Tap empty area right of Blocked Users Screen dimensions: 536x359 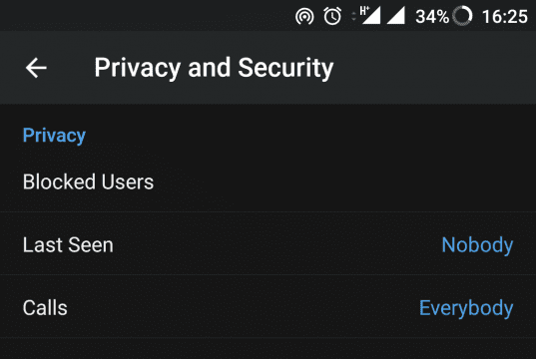(341, 181)
